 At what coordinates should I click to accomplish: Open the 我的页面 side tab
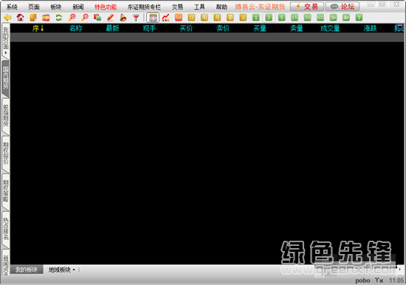coord(6,40)
